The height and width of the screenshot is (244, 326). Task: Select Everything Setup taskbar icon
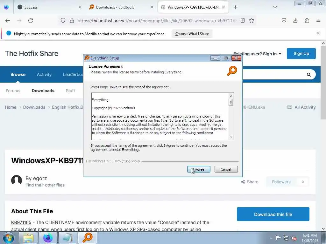(87, 238)
